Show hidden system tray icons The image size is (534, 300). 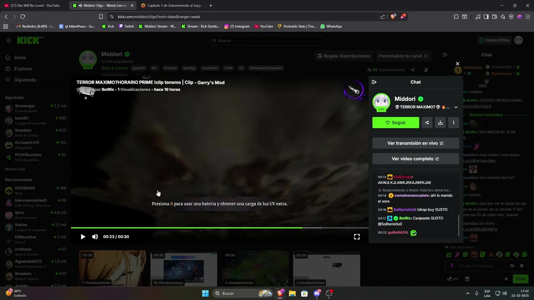(467, 293)
